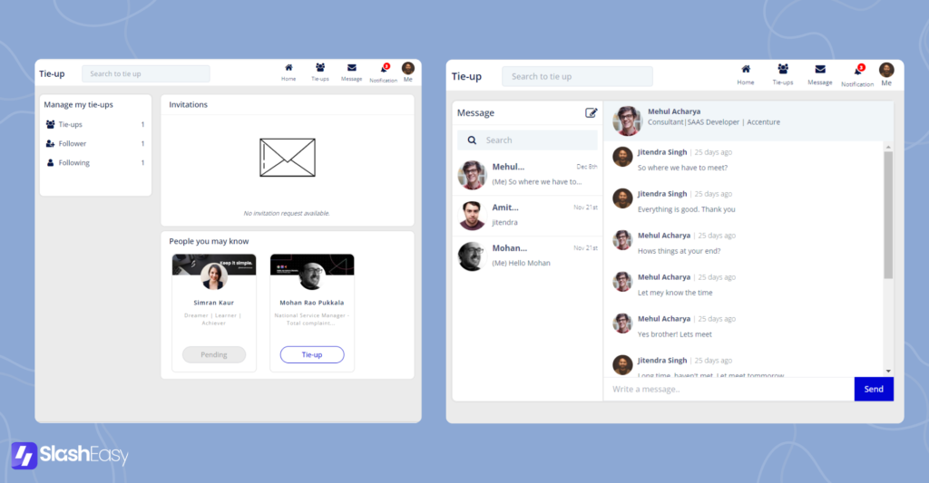Select Follower in Manage my tie-ups

coord(73,143)
